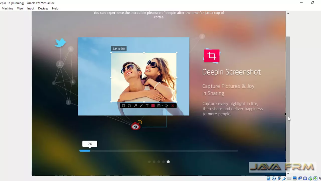Click the CPU processor status icon
The width and height of the screenshot is (321, 181).
(305, 178)
